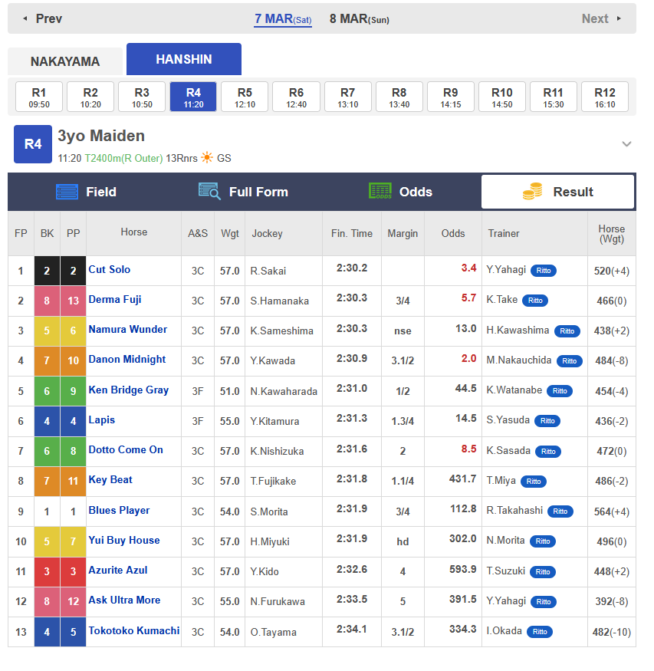654x671 pixels.
Task: Click the Full Form magnifier icon
Action: tap(209, 191)
